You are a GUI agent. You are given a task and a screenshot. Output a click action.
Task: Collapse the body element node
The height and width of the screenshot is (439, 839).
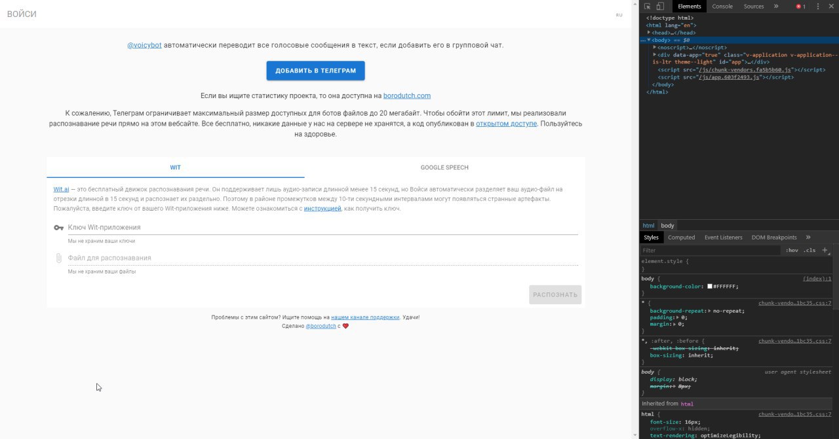(649, 40)
